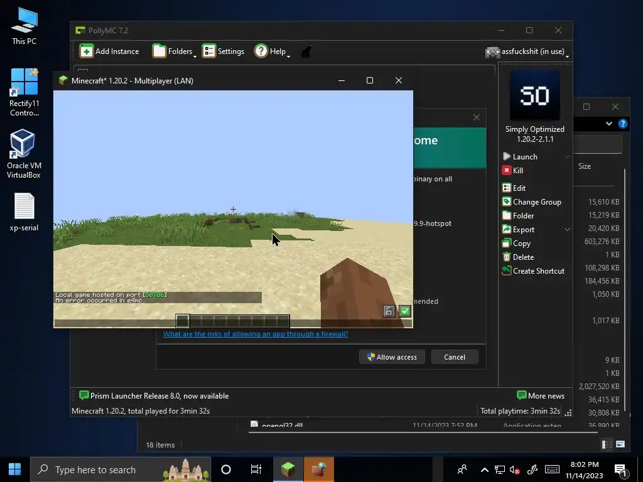Click the 2,027,520 KB size cell
Image resolution: width=643 pixels, height=482 pixels.
599,387
